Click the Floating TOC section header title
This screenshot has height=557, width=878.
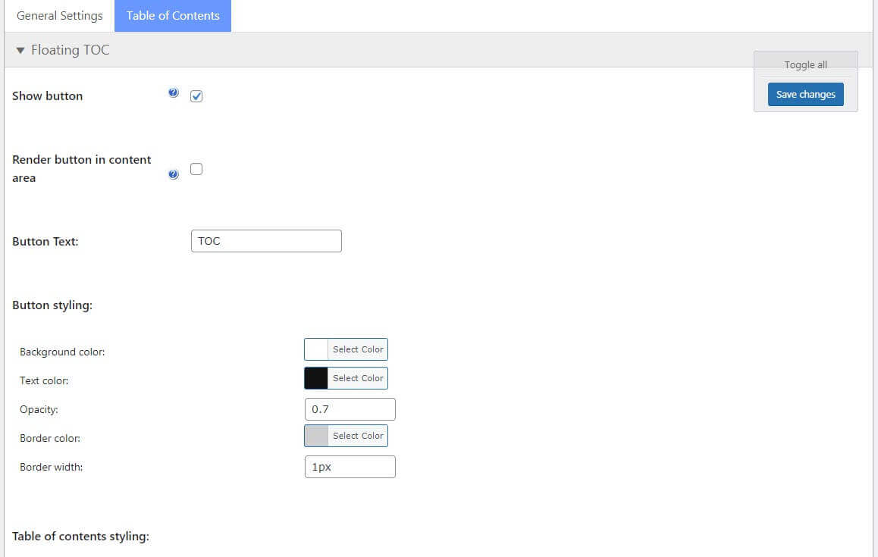(70, 50)
